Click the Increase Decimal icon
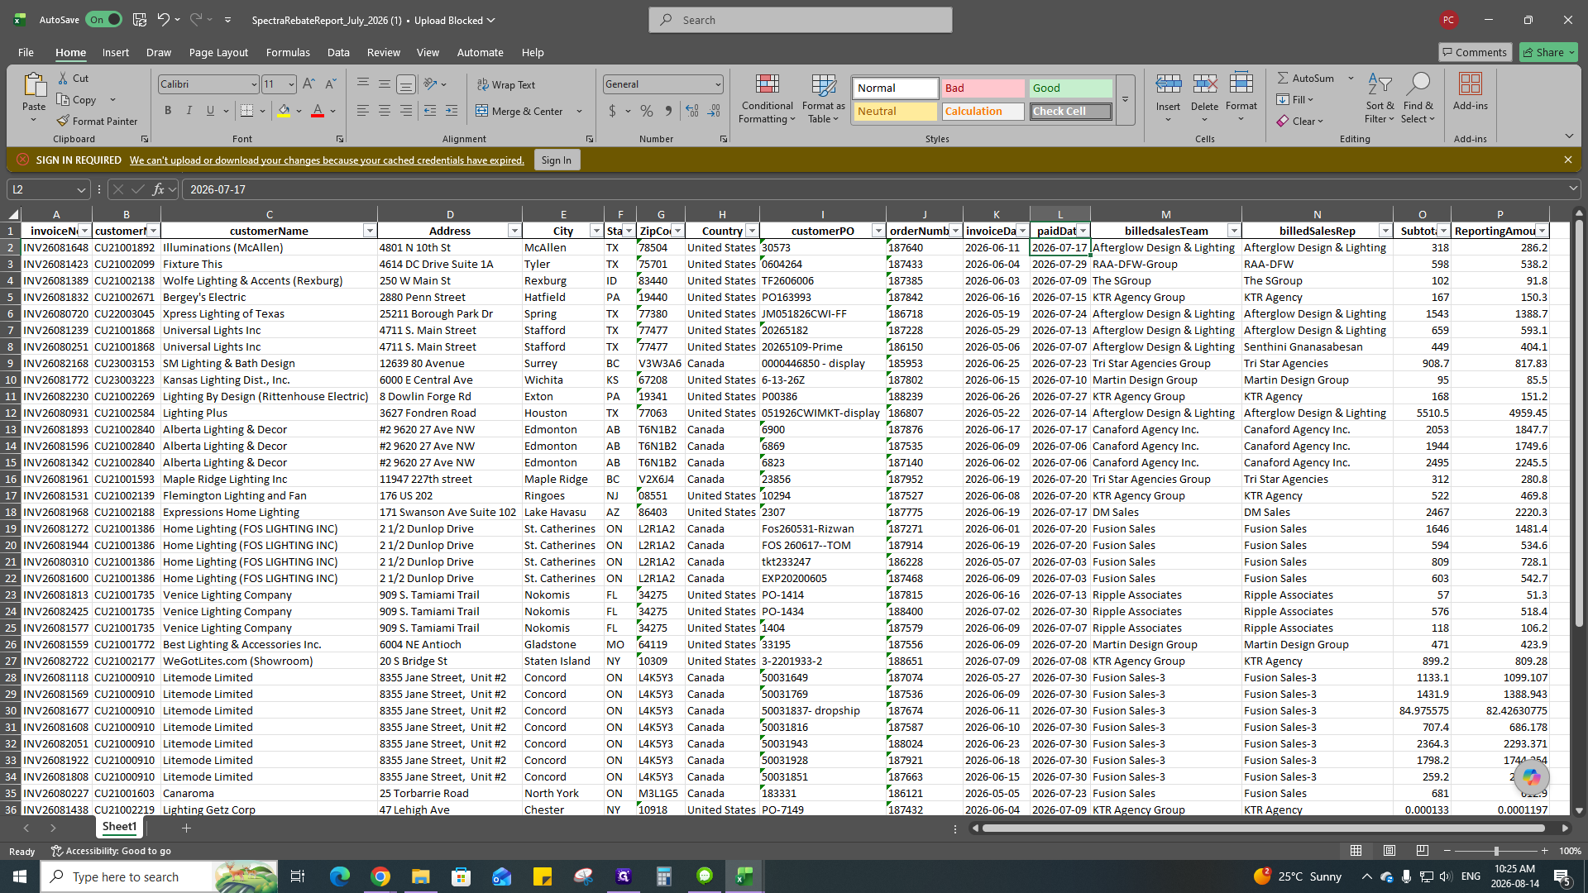This screenshot has width=1588, height=893. [692, 111]
